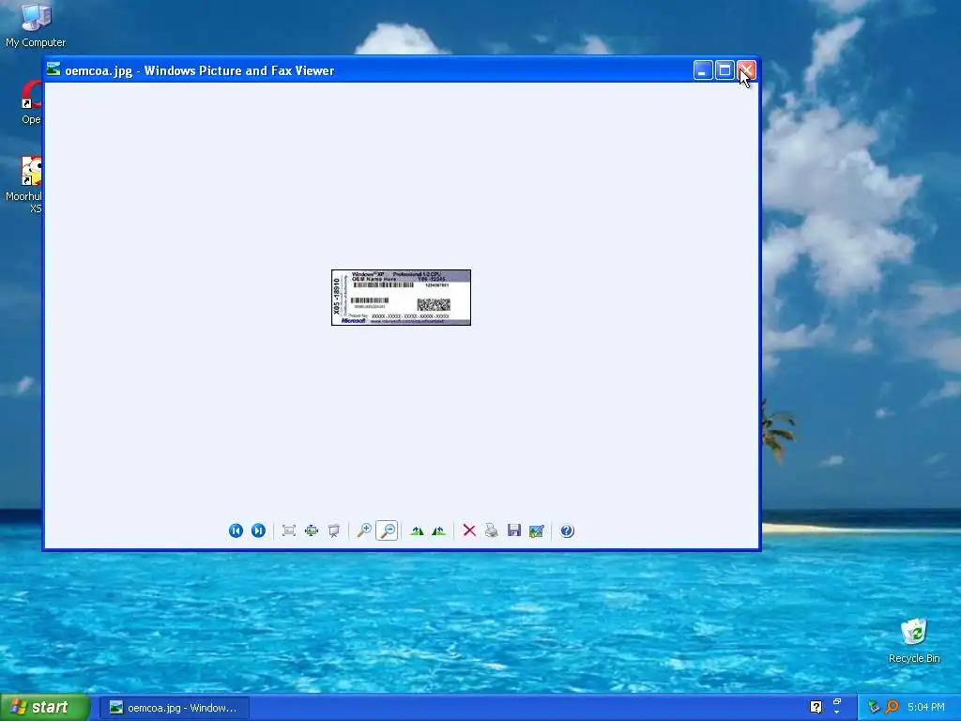Screen dimensions: 961x721
Task: Select oemcoa.jpg taskbar button
Action: 174,708
